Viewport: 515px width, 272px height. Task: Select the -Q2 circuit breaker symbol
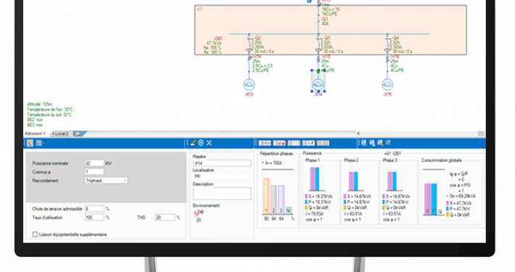[250, 44]
